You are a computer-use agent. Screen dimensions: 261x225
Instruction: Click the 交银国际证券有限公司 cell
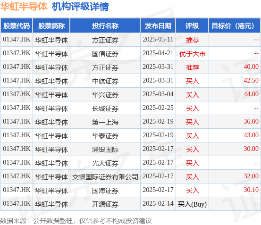point(105,177)
